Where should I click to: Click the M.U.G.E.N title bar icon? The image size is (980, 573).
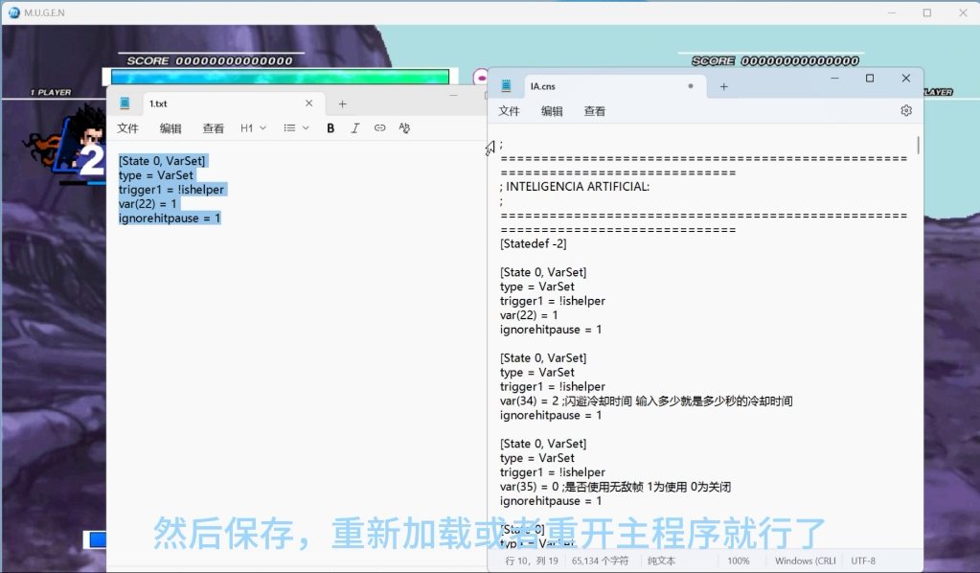pos(13,12)
